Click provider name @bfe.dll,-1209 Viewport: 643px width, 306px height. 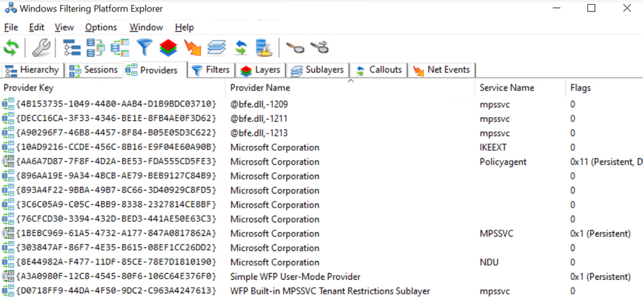259,104
